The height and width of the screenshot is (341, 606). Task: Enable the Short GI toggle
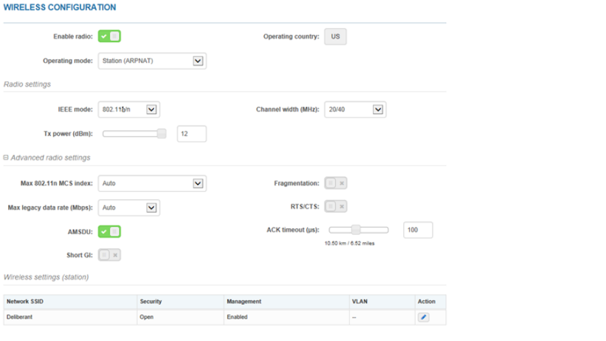click(110, 255)
